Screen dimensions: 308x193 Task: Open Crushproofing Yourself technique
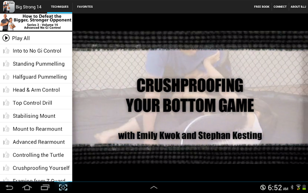(41, 168)
